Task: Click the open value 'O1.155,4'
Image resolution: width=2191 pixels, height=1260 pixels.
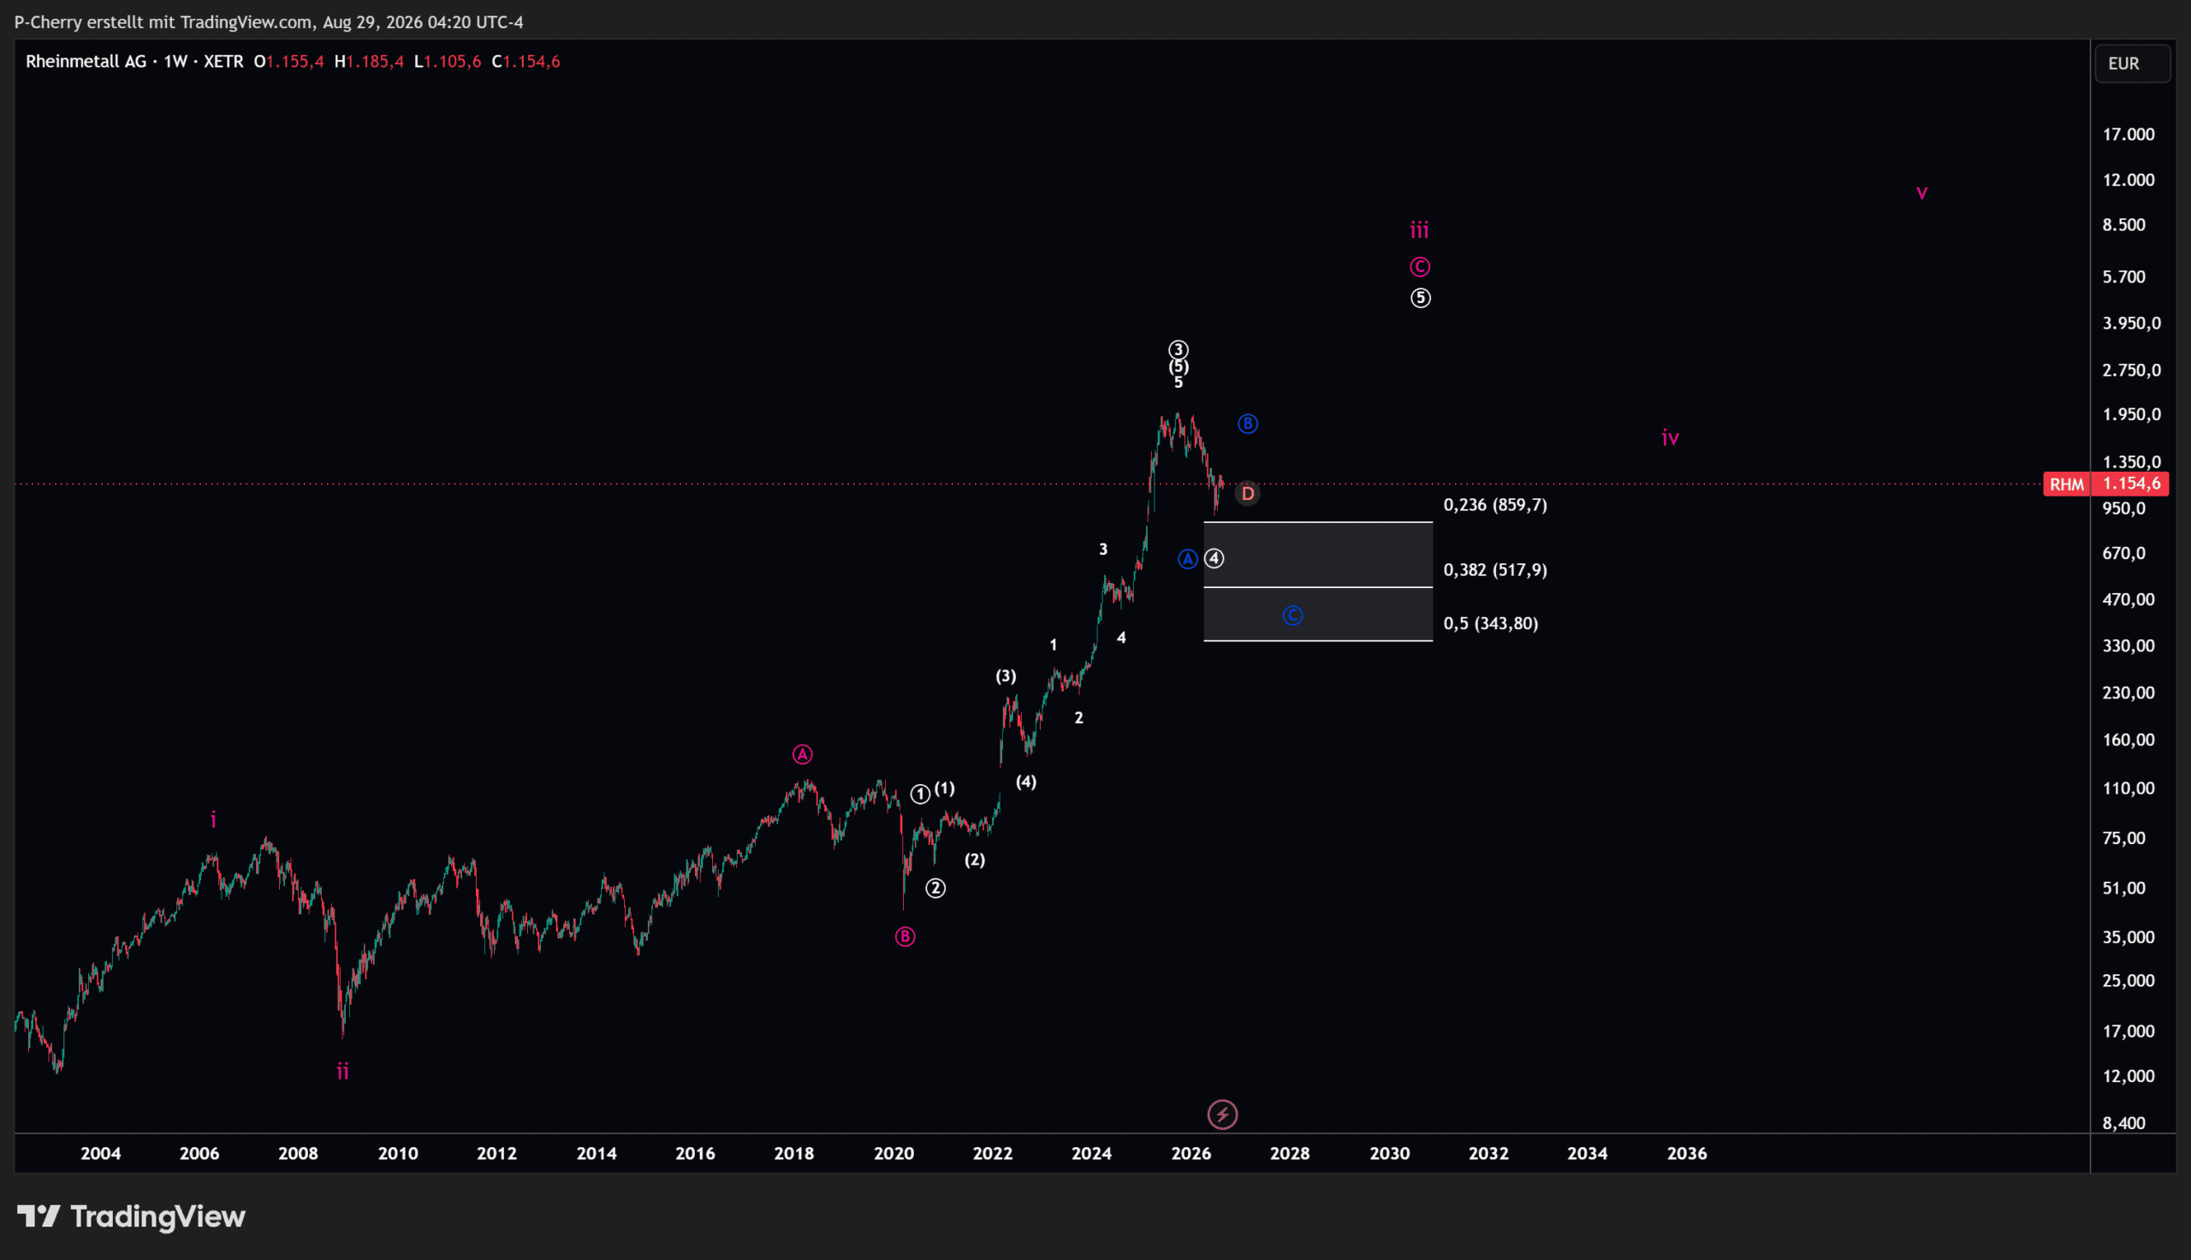Action: click(289, 62)
